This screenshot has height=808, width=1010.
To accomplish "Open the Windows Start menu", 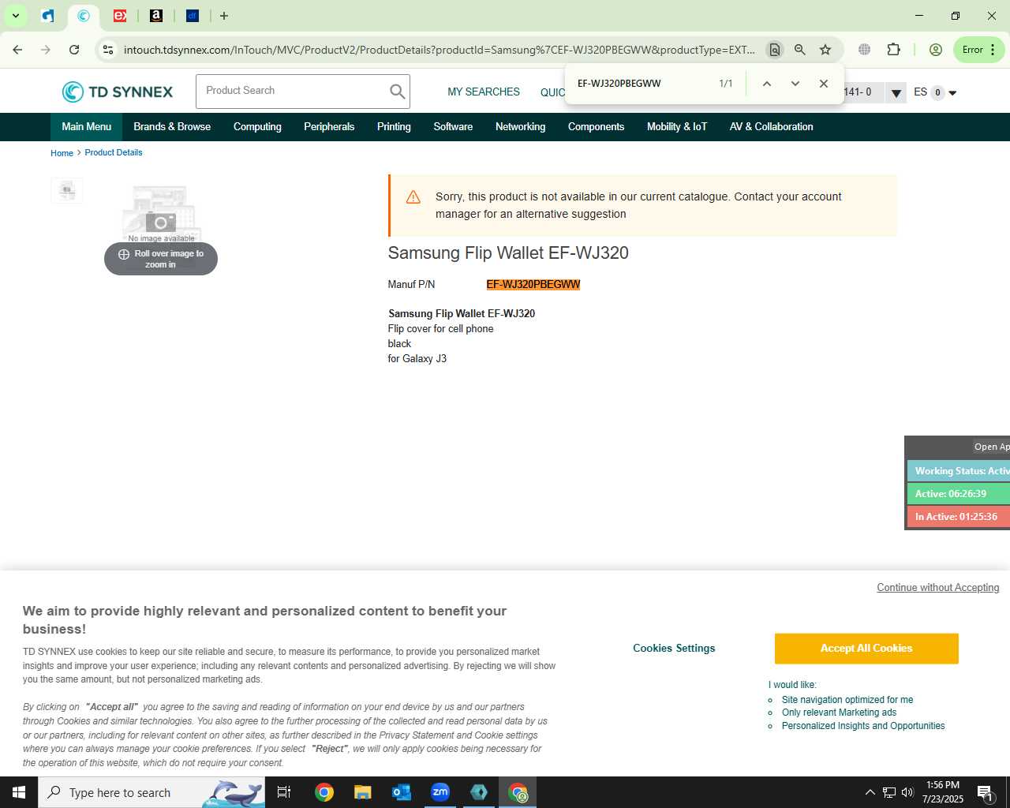I will coord(19,792).
